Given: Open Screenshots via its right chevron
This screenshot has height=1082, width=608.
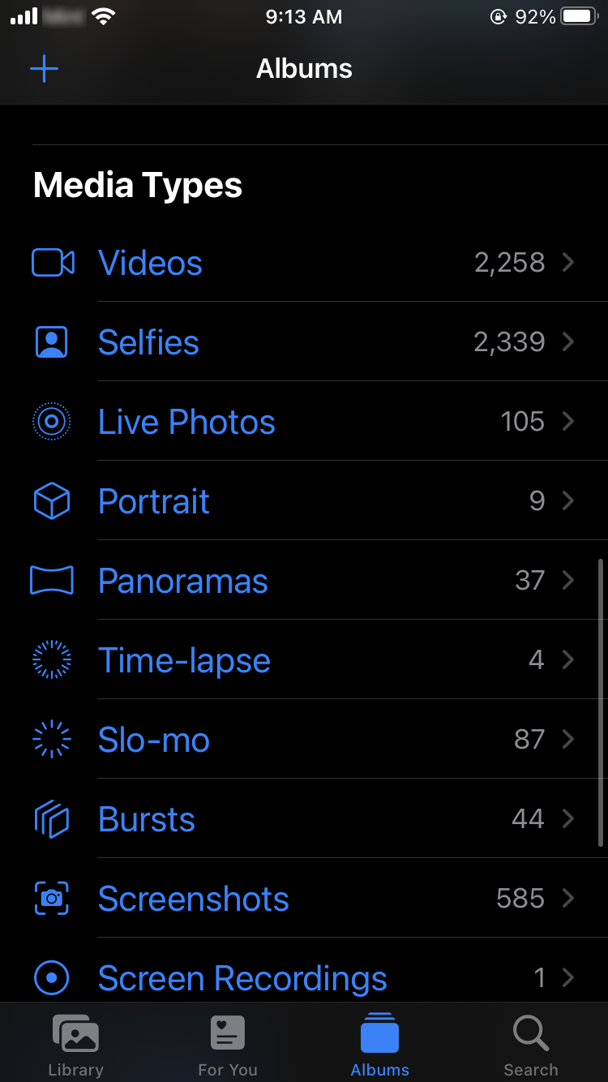Looking at the screenshot, I should tap(568, 899).
